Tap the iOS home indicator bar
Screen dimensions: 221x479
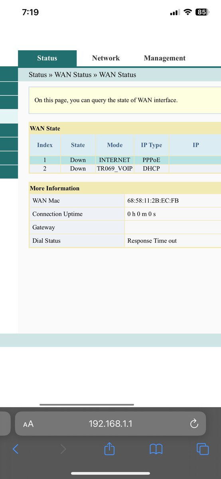click(x=110, y=473)
